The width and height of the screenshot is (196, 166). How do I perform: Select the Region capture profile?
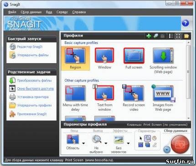coord(75,59)
